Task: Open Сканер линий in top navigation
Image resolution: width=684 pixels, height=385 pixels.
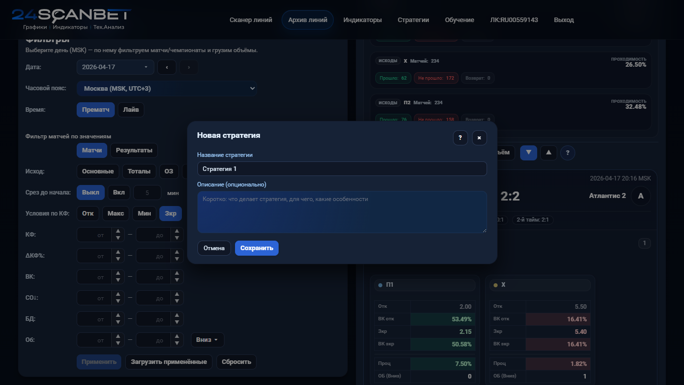Action: [x=251, y=20]
